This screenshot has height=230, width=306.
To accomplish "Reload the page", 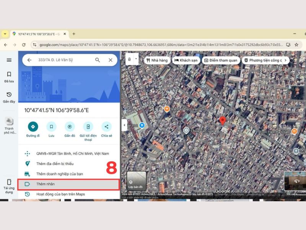I will 24,45.
